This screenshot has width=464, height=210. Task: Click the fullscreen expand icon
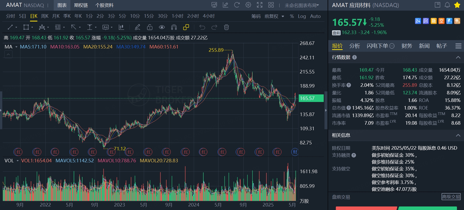coord(260,5)
